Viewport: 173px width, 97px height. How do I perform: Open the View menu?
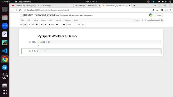click(36, 20)
